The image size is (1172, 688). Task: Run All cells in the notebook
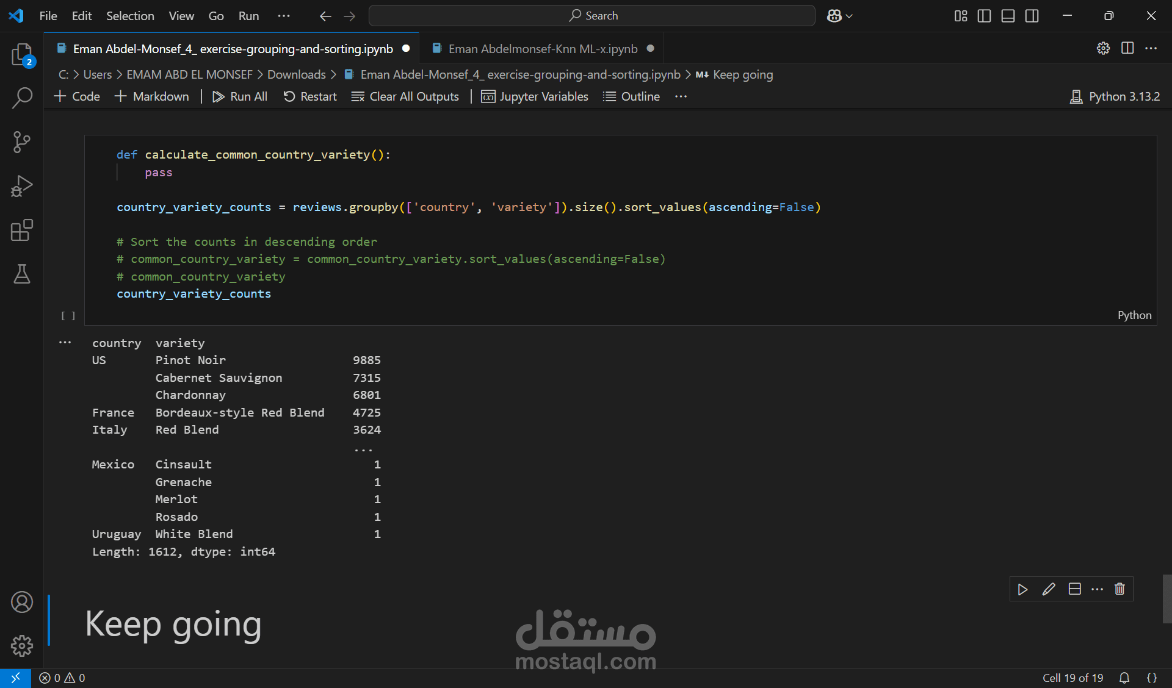[239, 96]
